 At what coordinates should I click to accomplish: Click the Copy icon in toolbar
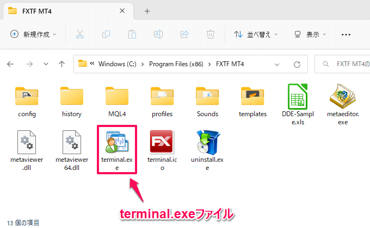point(106,34)
